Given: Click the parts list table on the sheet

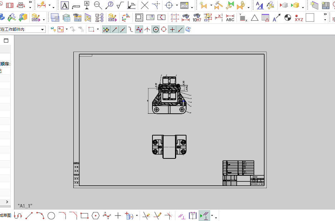Looking at the screenshot, I should point(238,168).
